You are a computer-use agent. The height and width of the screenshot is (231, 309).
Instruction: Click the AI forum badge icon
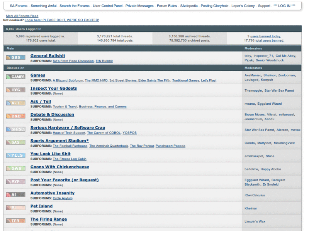pos(15,195)
